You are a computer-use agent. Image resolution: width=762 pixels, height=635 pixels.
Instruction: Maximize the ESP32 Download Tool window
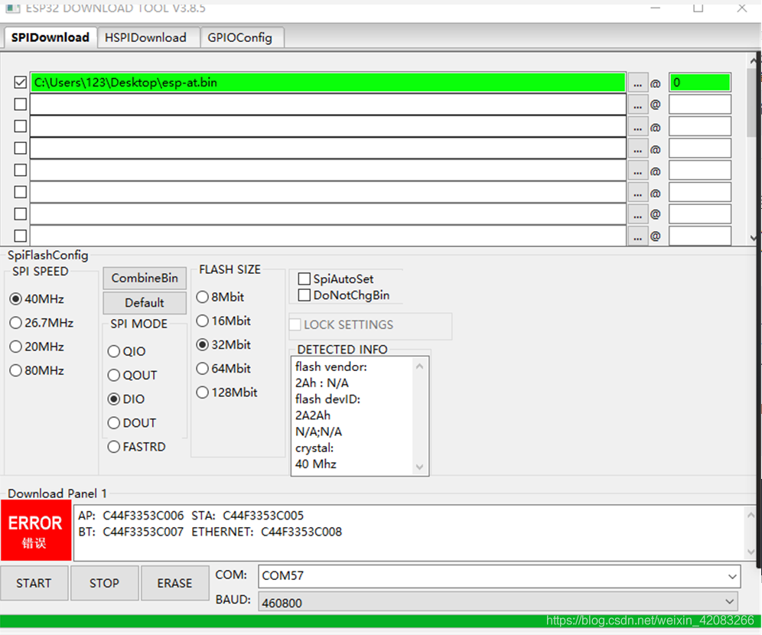(x=698, y=8)
